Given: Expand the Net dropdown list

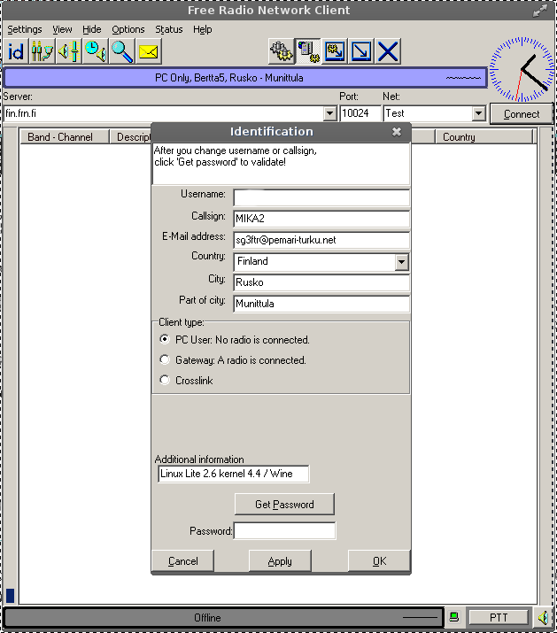Looking at the screenshot, I should tap(479, 113).
